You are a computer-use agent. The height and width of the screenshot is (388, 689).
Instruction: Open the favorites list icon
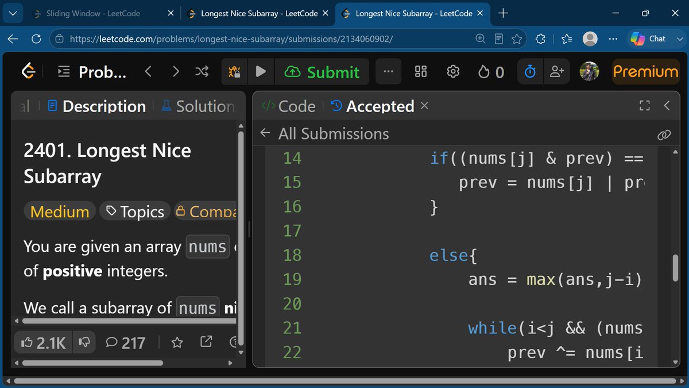tap(567, 39)
